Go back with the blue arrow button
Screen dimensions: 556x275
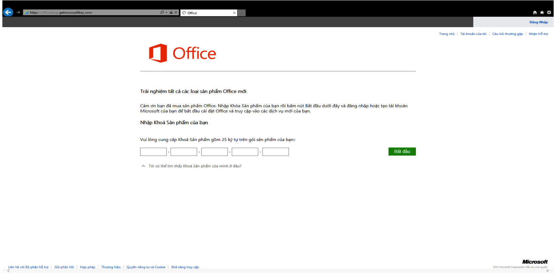(x=8, y=12)
